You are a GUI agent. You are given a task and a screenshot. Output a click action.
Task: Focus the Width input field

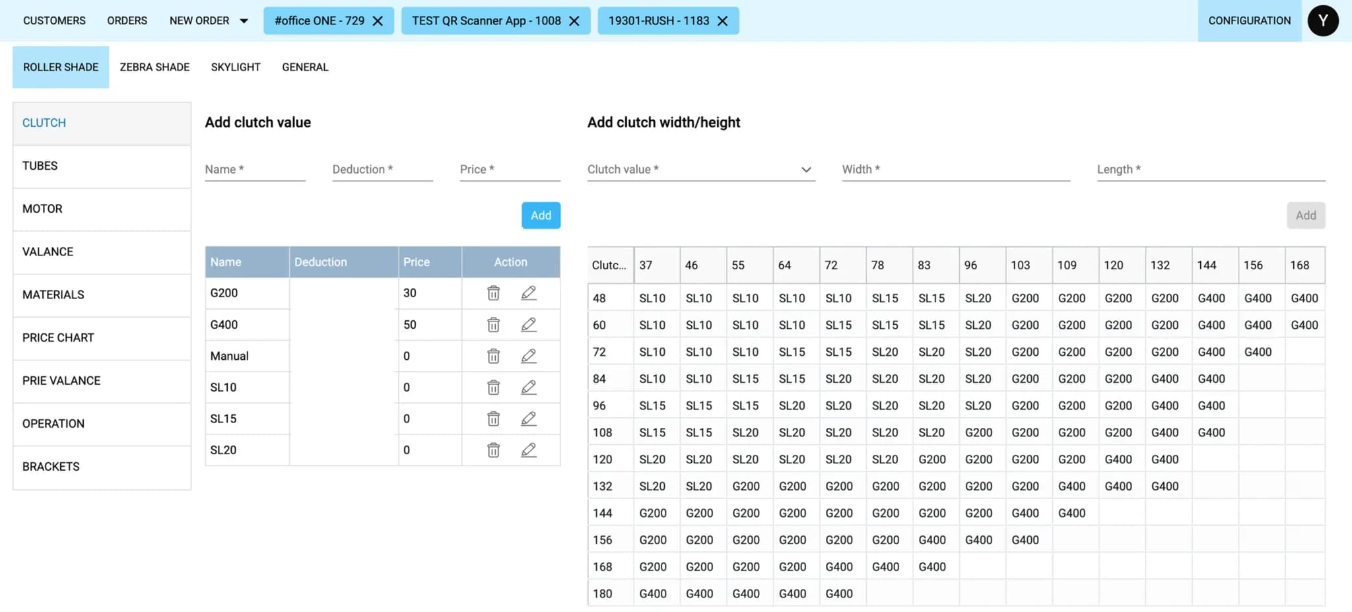click(x=956, y=170)
